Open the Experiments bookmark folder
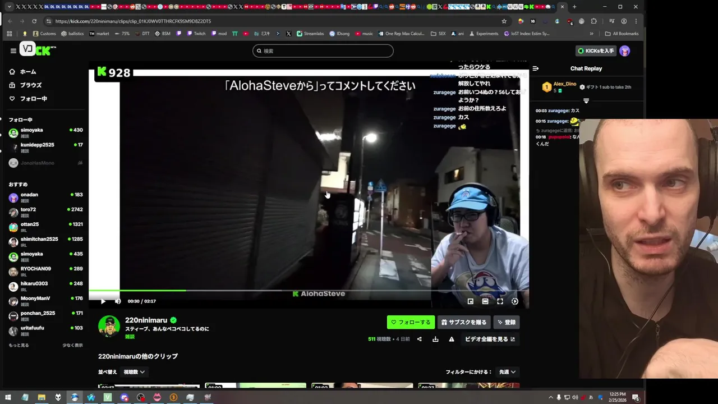This screenshot has height=404, width=718. click(x=484, y=34)
